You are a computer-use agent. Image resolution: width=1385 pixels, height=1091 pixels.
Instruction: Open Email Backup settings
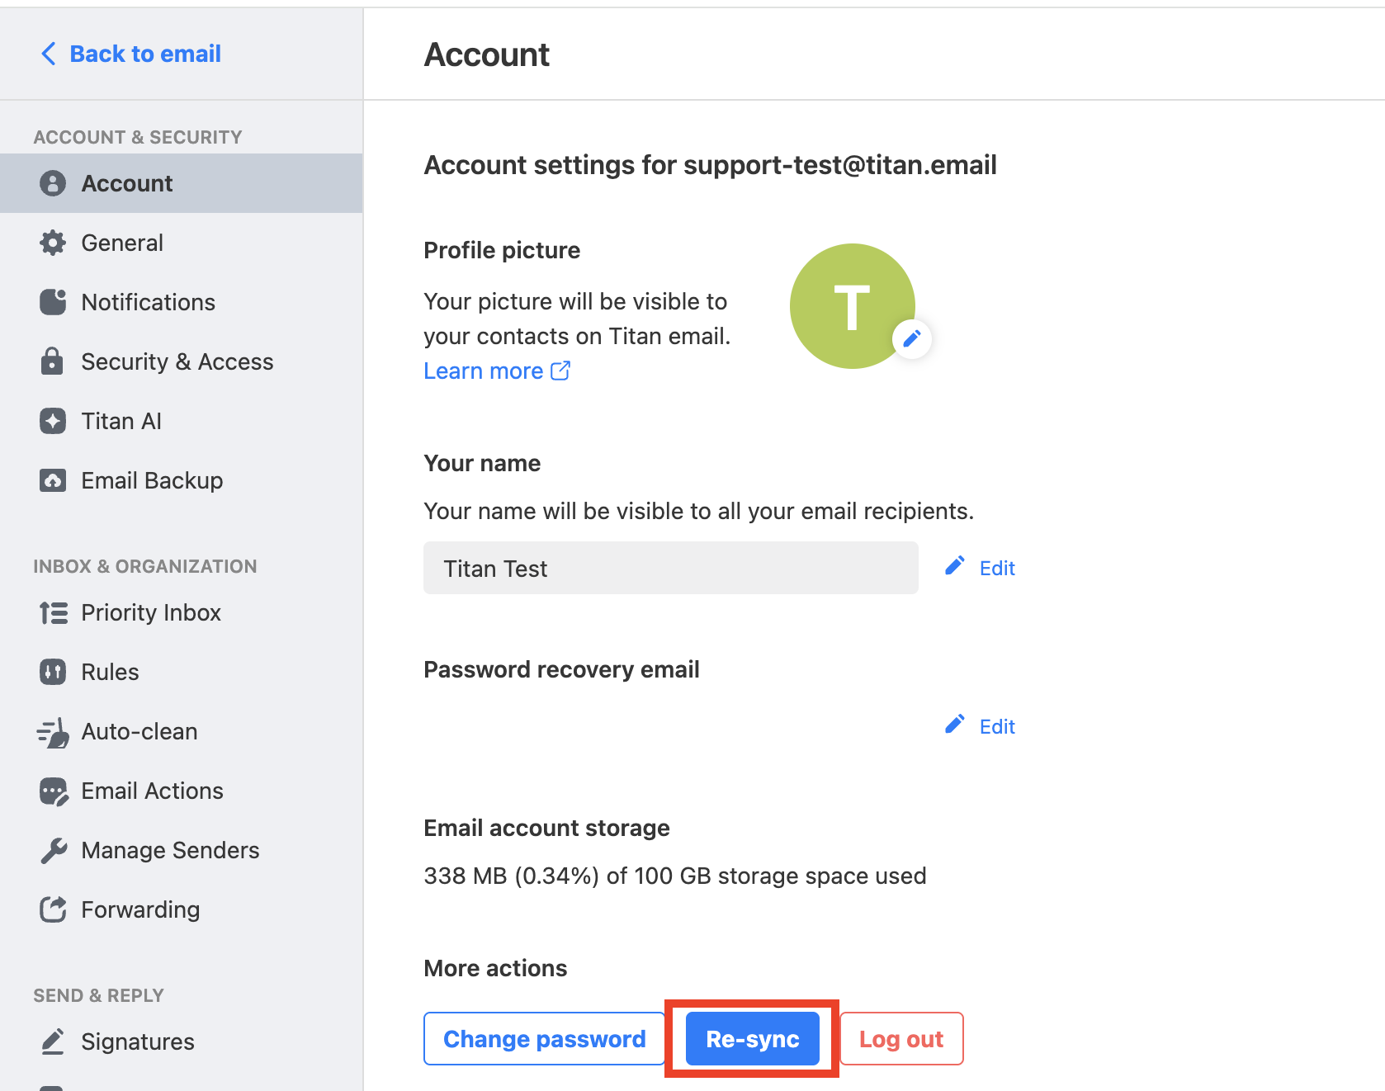point(182,480)
